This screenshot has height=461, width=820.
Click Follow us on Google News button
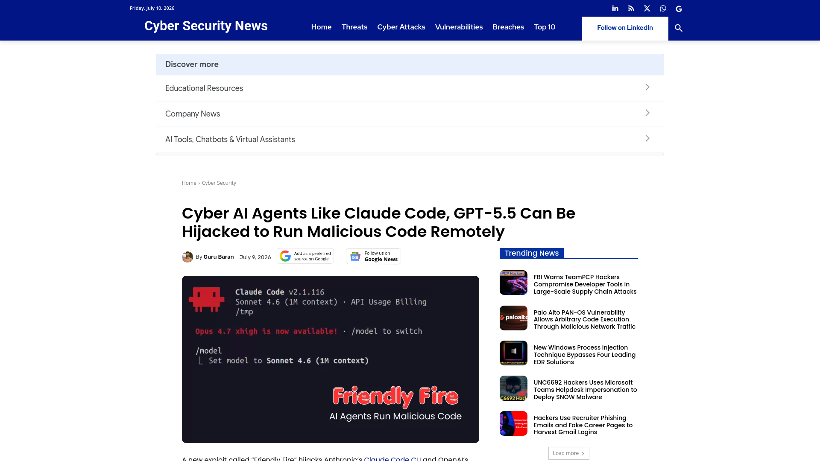tap(373, 257)
